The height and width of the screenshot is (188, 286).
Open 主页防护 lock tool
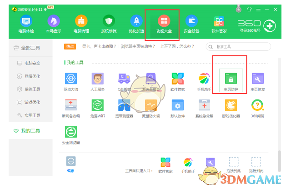point(231,80)
